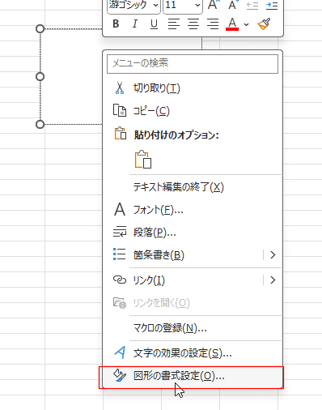This screenshot has width=322, height=410.
Task: Click the increase indent icon
Action: coord(272,6)
